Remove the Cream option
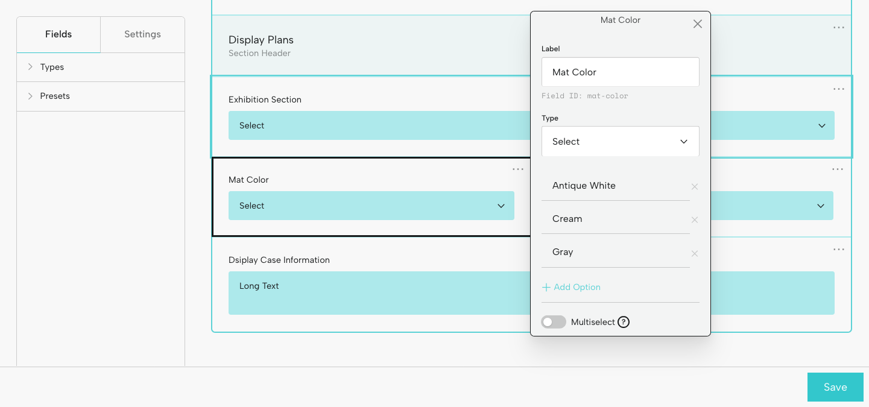Viewport: 869px width, 407px height. pyautogui.click(x=694, y=220)
